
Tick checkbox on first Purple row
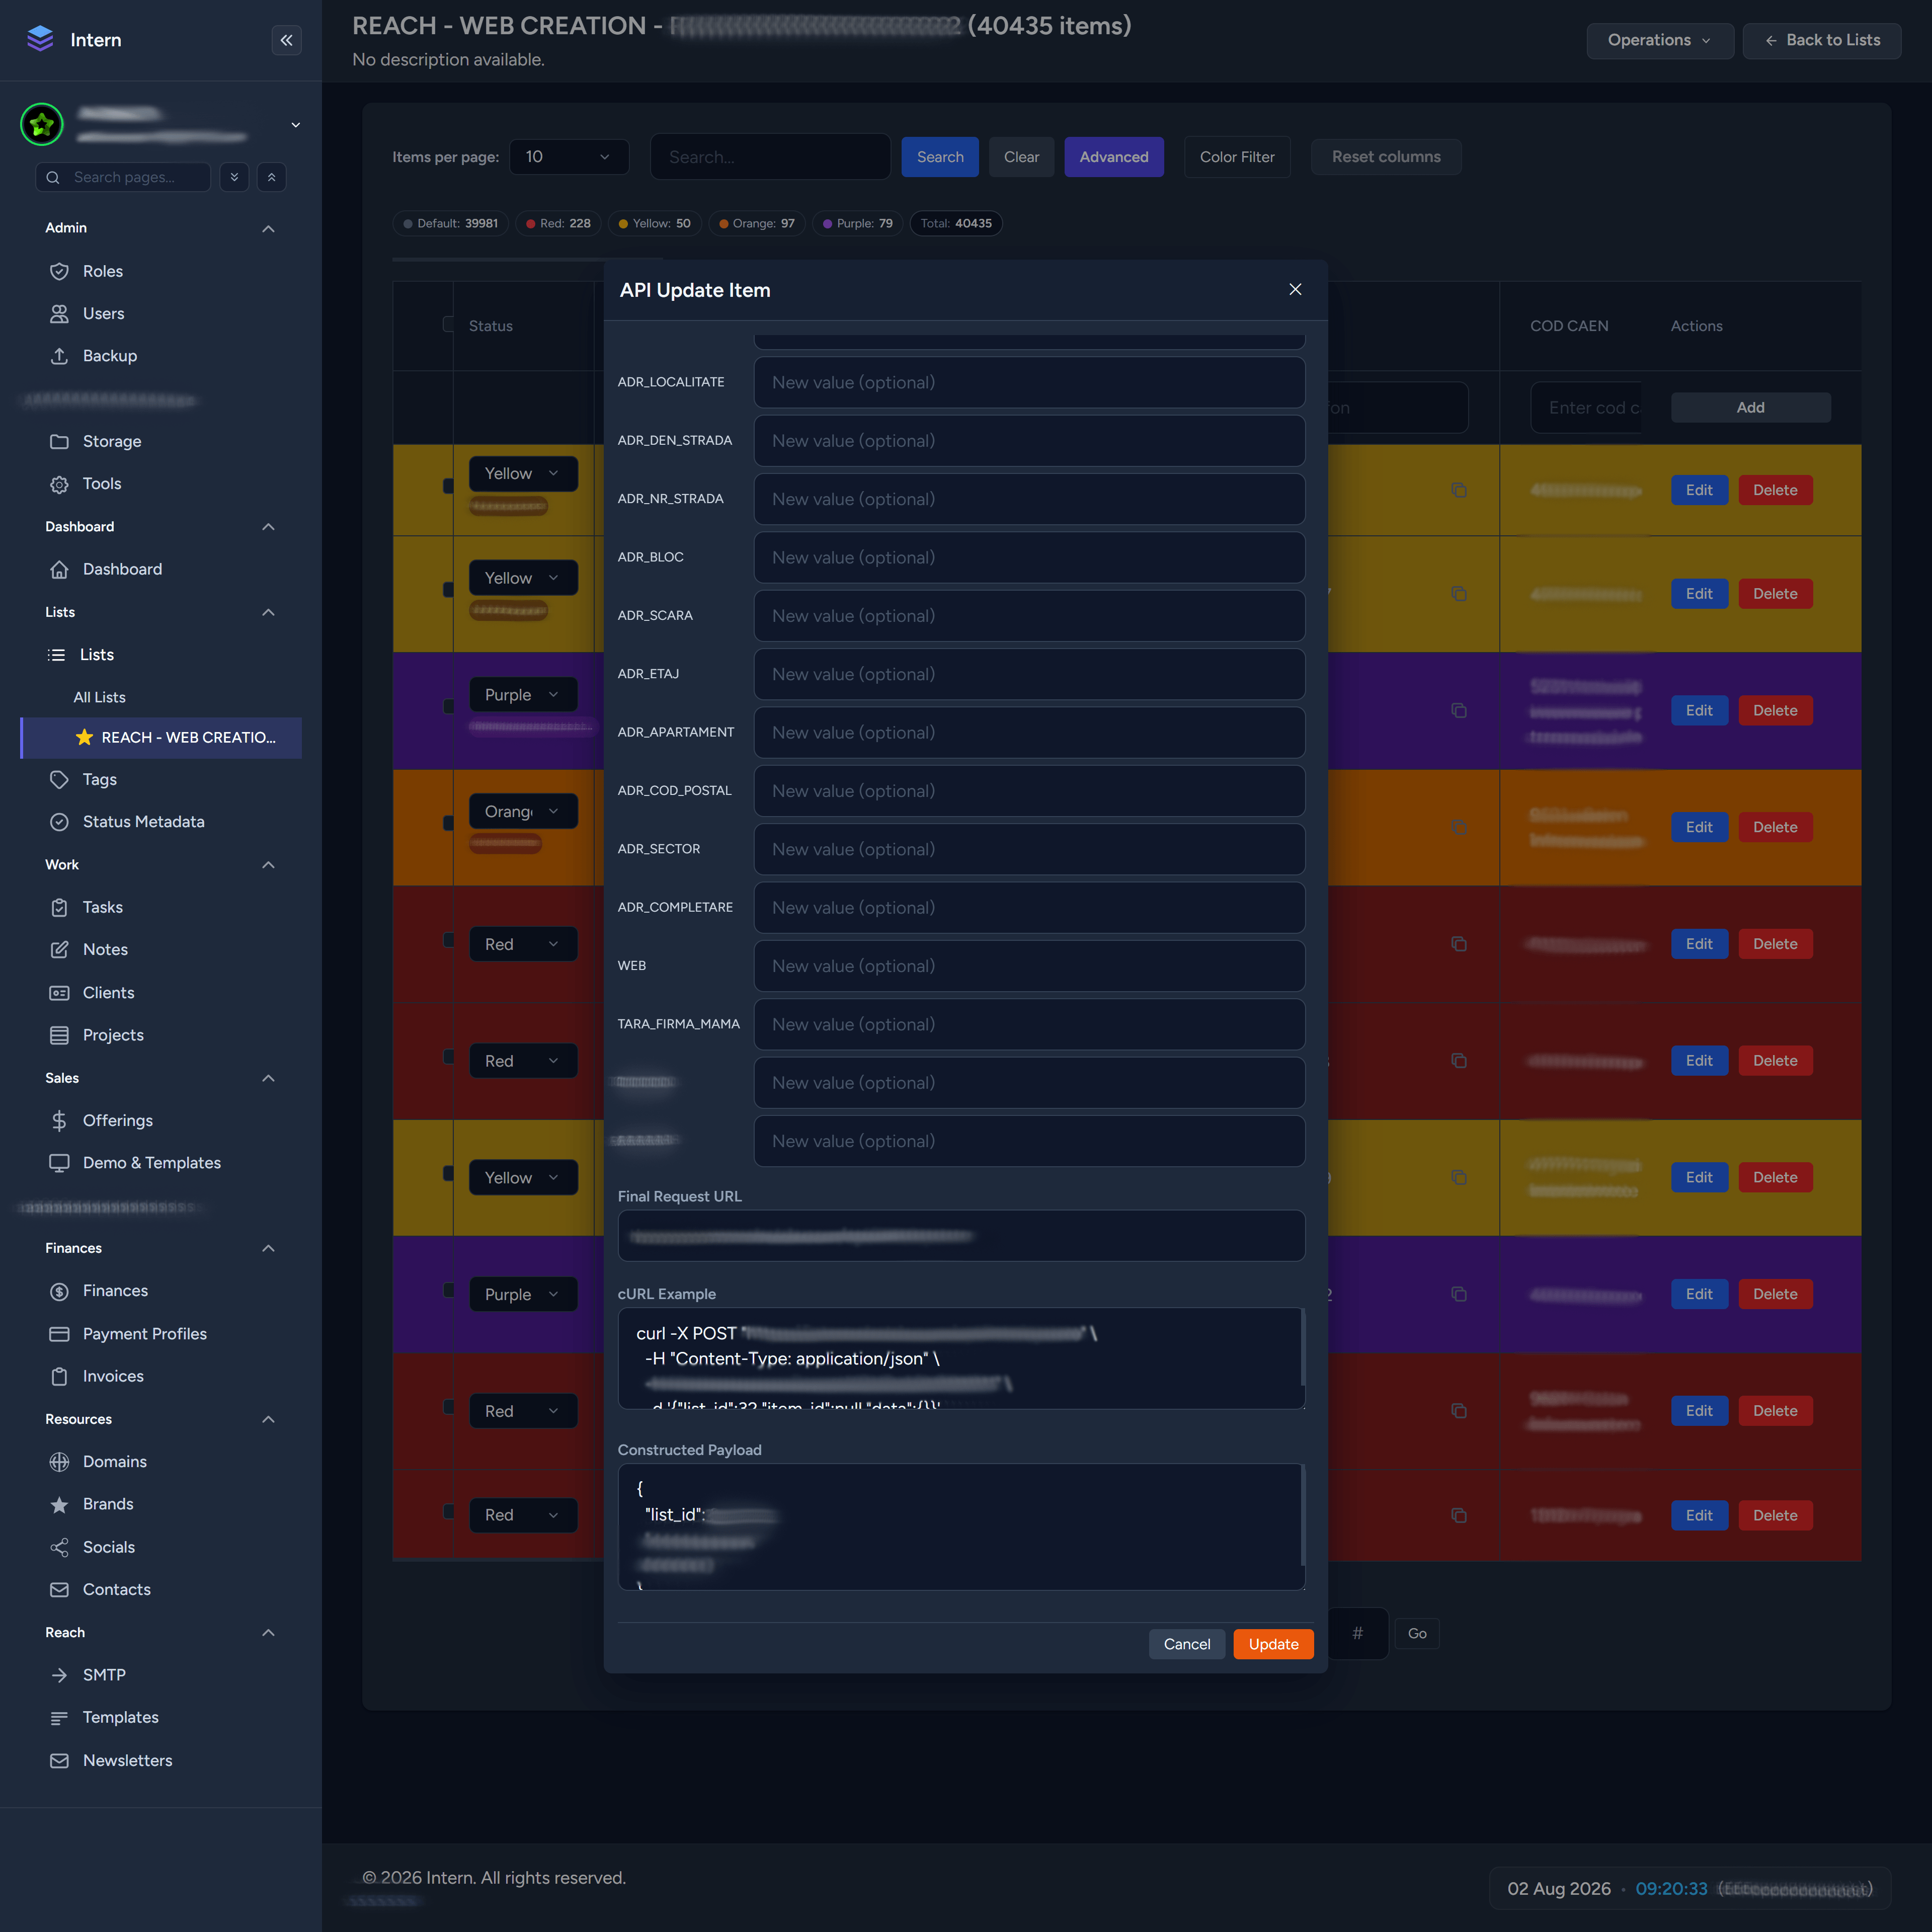click(x=447, y=706)
